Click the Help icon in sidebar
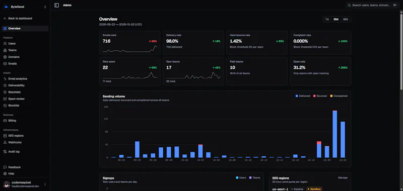Image resolution: width=403 pixels, height=191 pixels. pyautogui.click(x=5, y=173)
